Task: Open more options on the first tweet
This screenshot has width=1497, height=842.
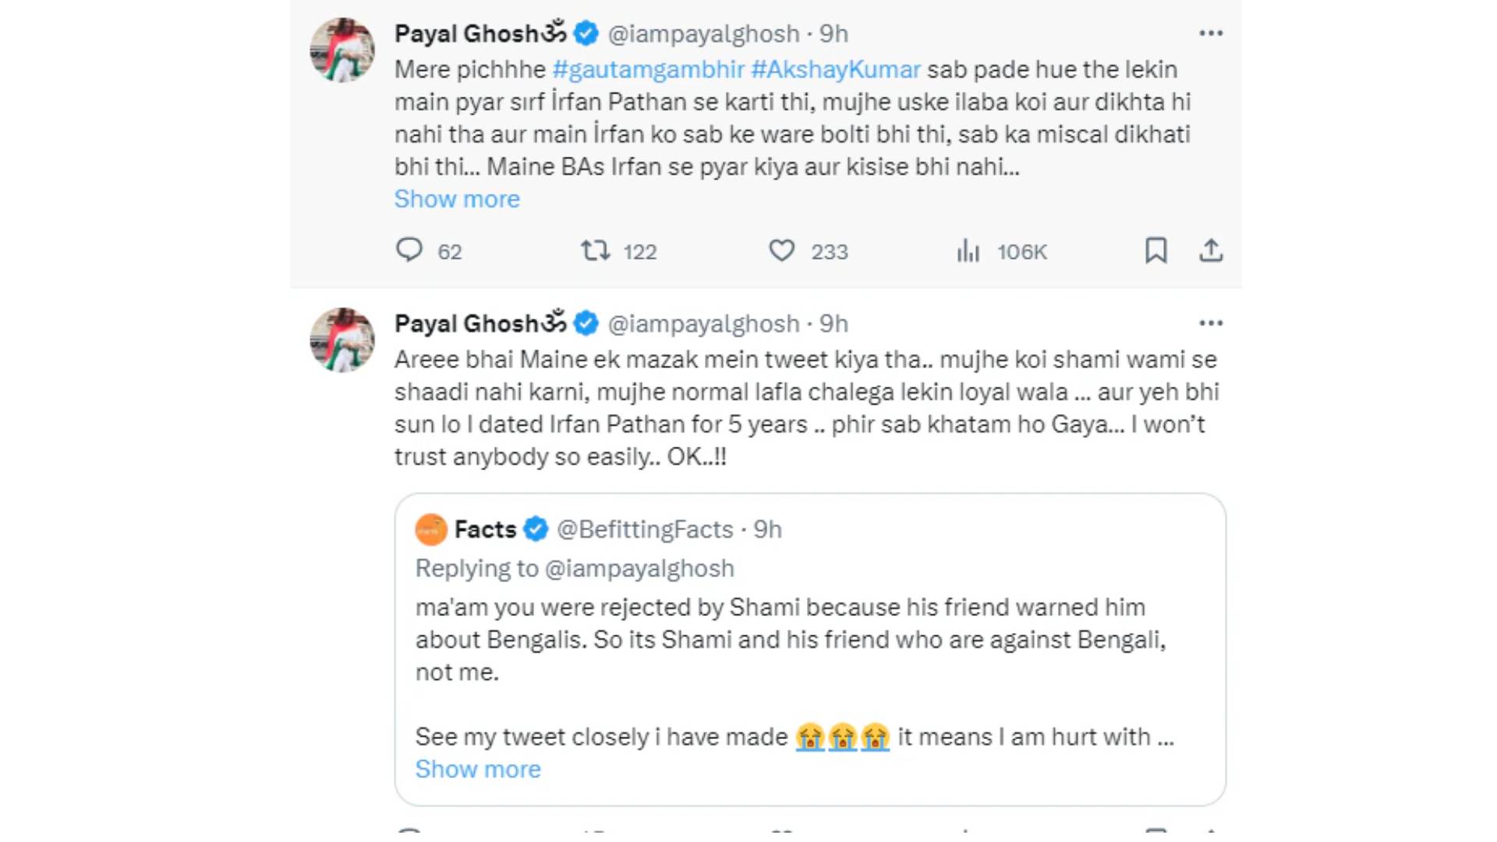Action: pyautogui.click(x=1210, y=34)
